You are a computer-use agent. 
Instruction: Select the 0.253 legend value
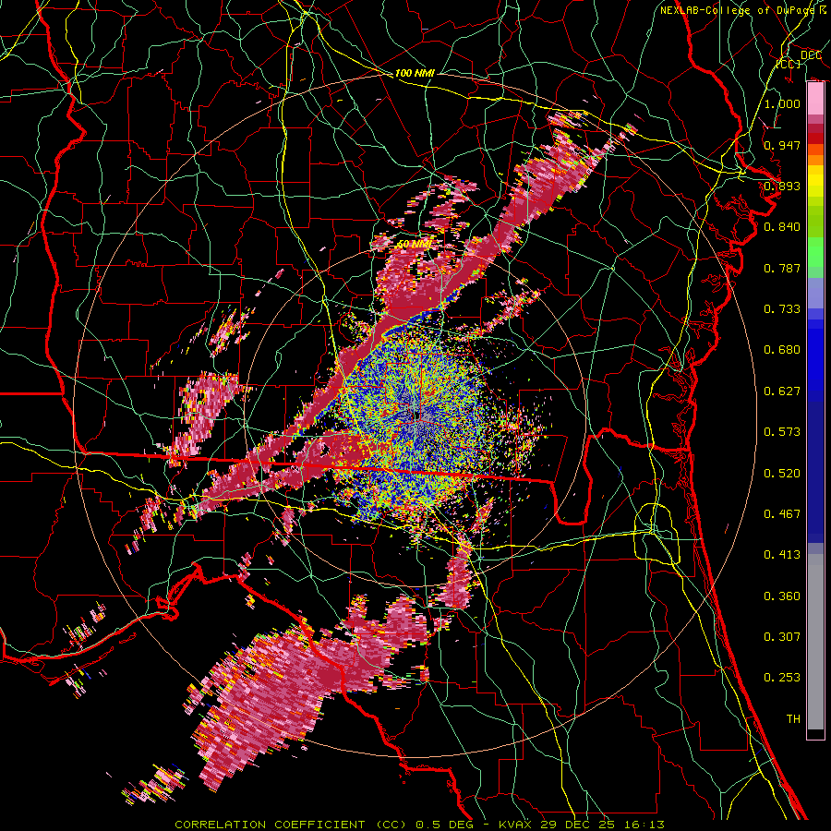coord(782,678)
